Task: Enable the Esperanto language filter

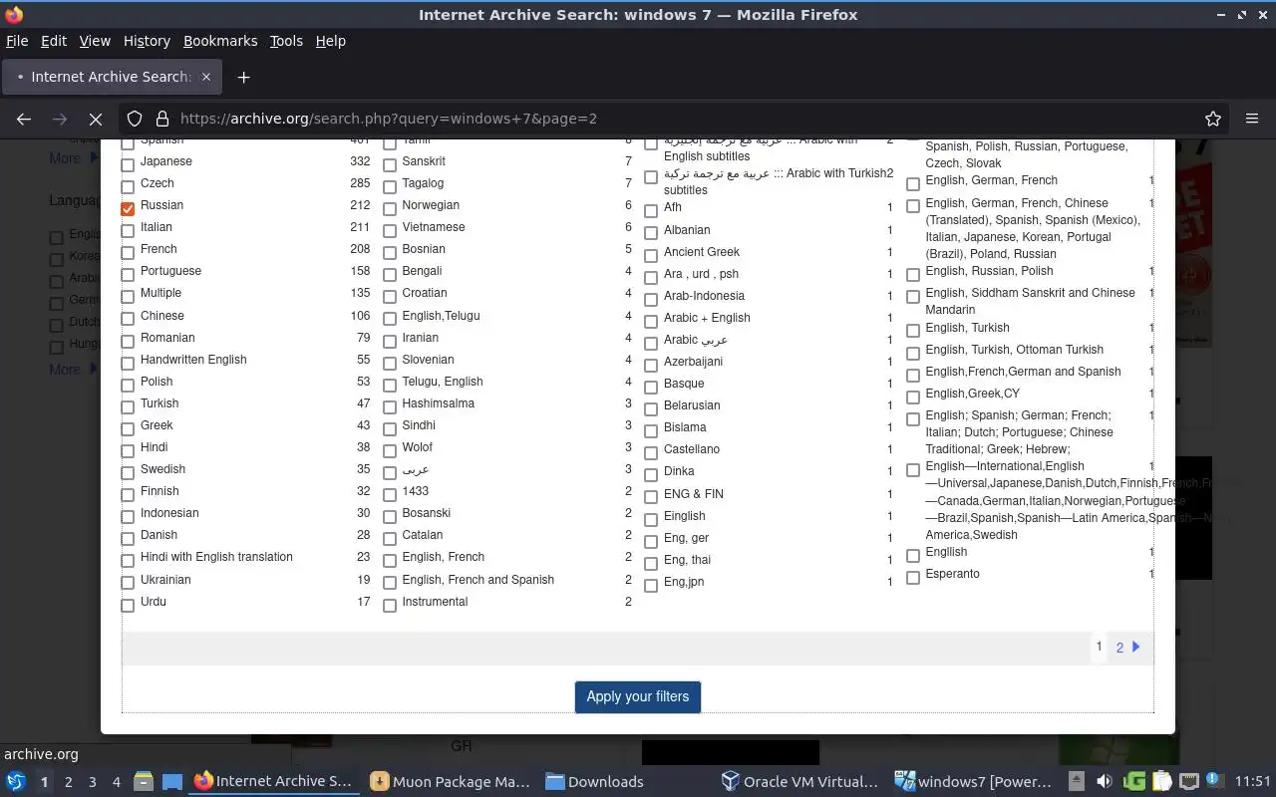Action: (913, 577)
